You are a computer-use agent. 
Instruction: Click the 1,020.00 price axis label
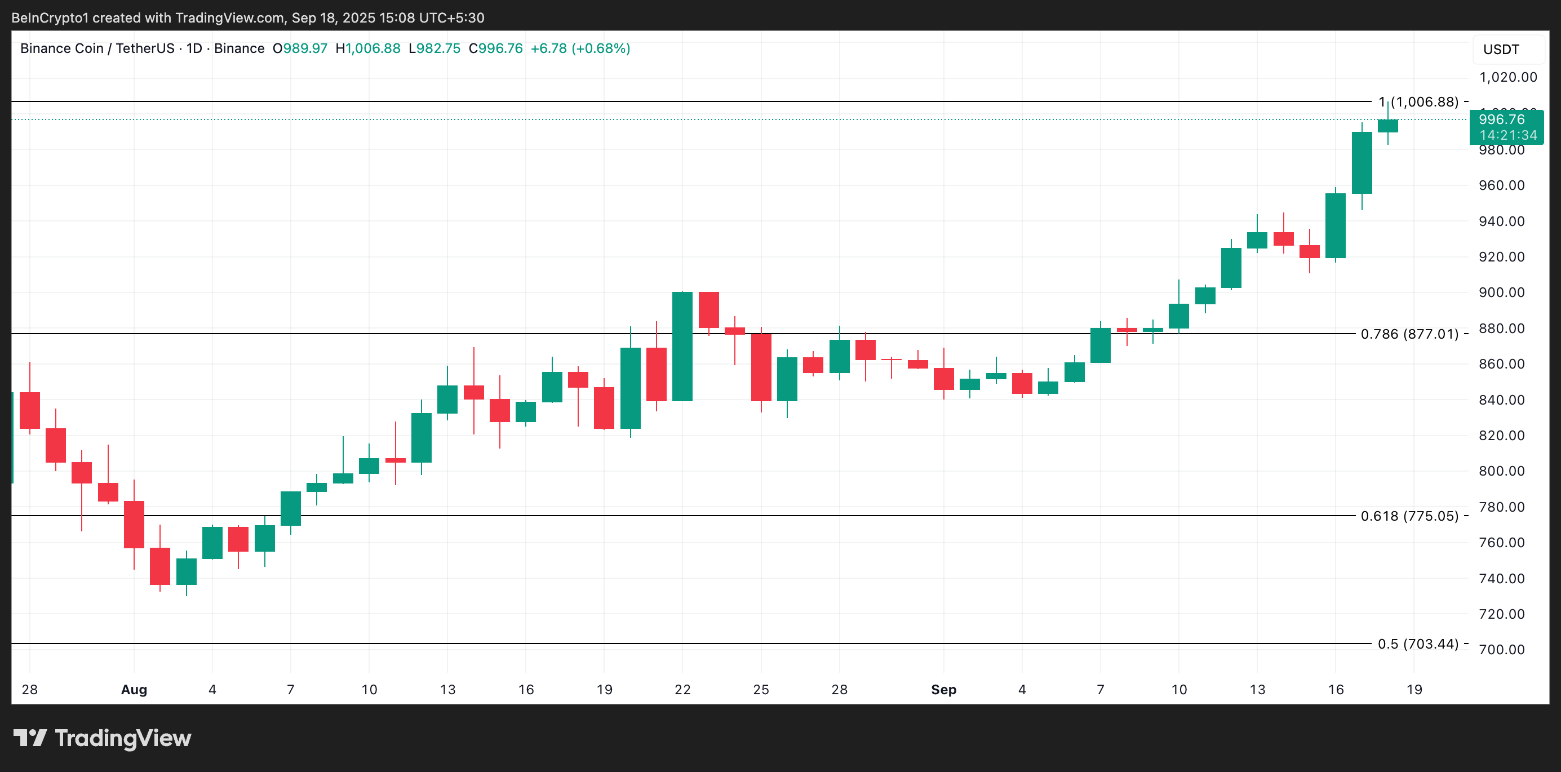[1507, 78]
